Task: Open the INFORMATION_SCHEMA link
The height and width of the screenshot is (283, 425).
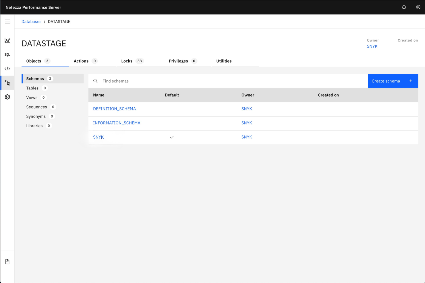Action: click(x=117, y=123)
